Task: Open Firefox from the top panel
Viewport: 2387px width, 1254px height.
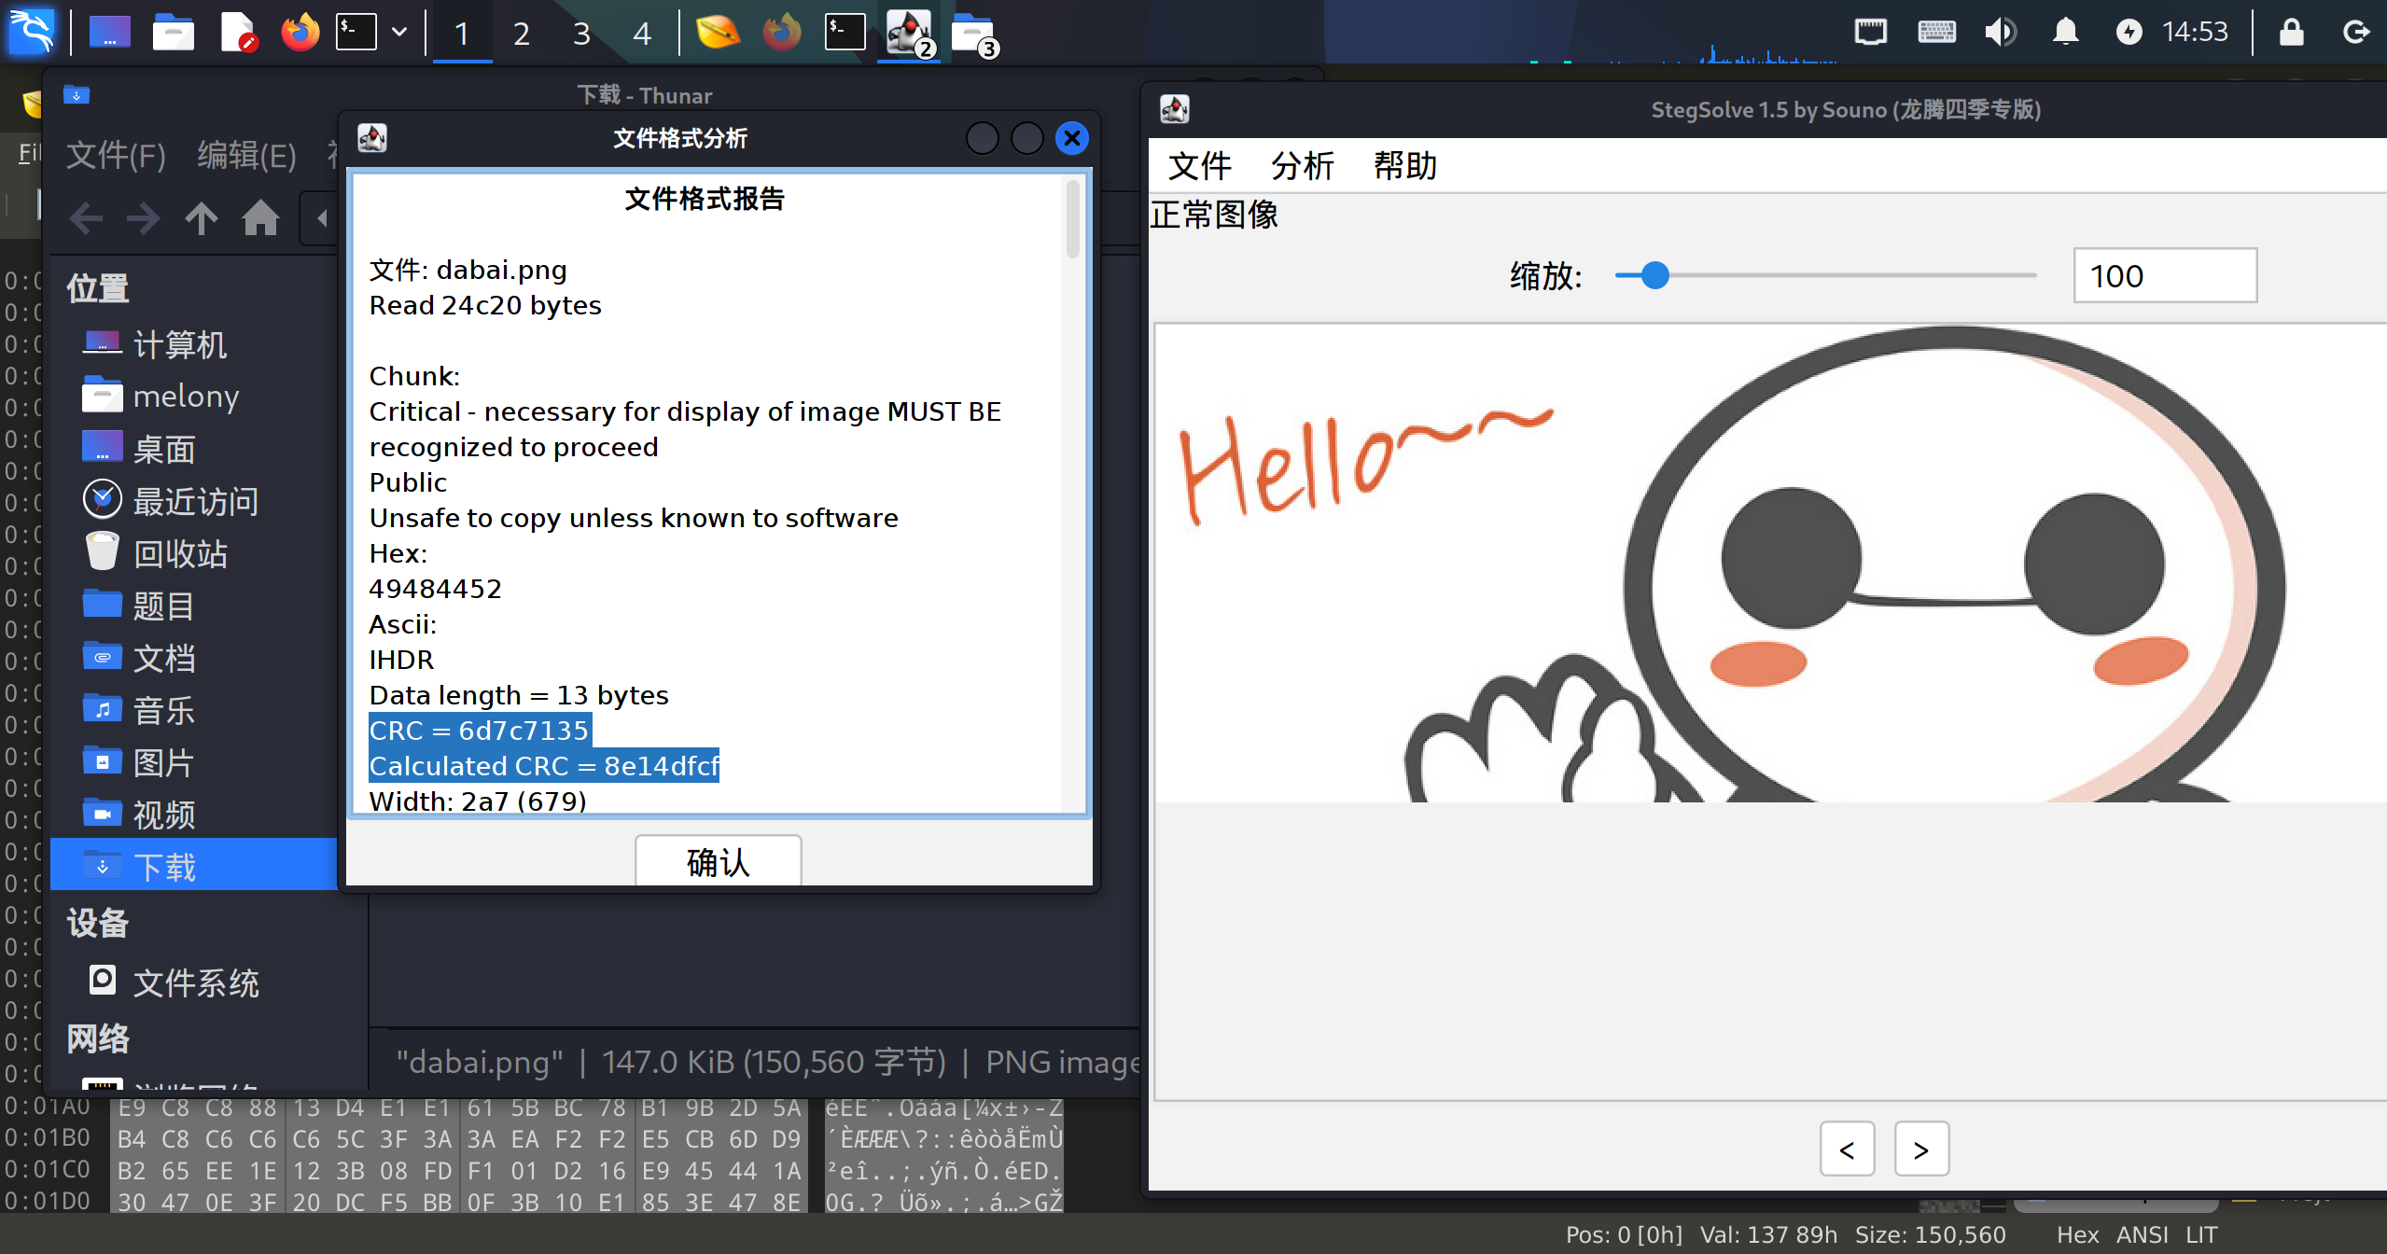Action: 300,33
